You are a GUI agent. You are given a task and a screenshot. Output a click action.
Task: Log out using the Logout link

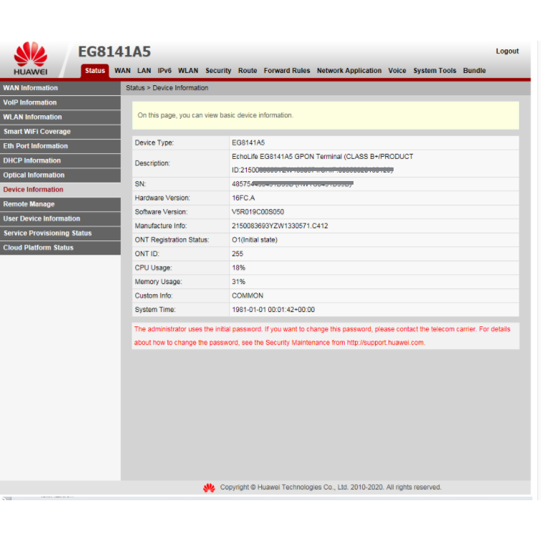tap(507, 51)
